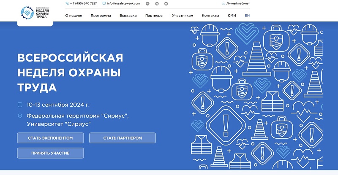Open the О неделе menu item
Viewport: 338px width, 175px height.
pyautogui.click(x=74, y=16)
